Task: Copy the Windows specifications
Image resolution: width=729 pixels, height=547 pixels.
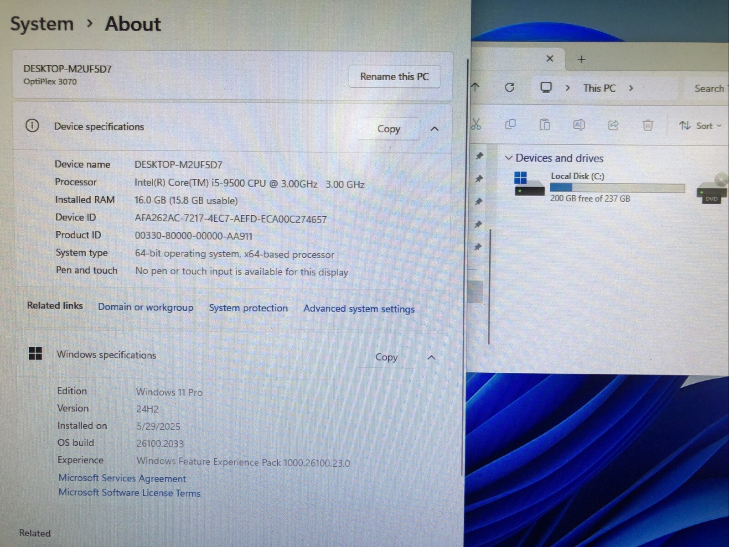Action: pyautogui.click(x=386, y=357)
